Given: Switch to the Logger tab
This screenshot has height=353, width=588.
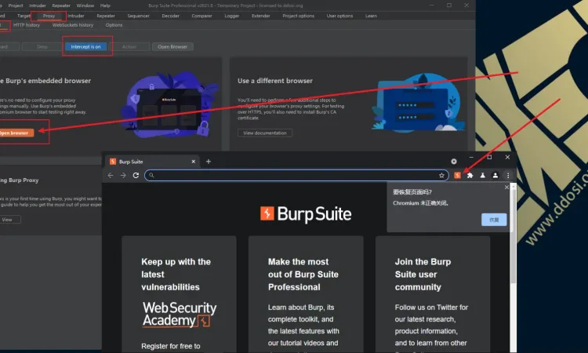Looking at the screenshot, I should (232, 16).
